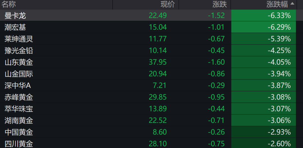Select 湖南黄金 stock name
This screenshot has height=148, width=303.
pos(19,120)
